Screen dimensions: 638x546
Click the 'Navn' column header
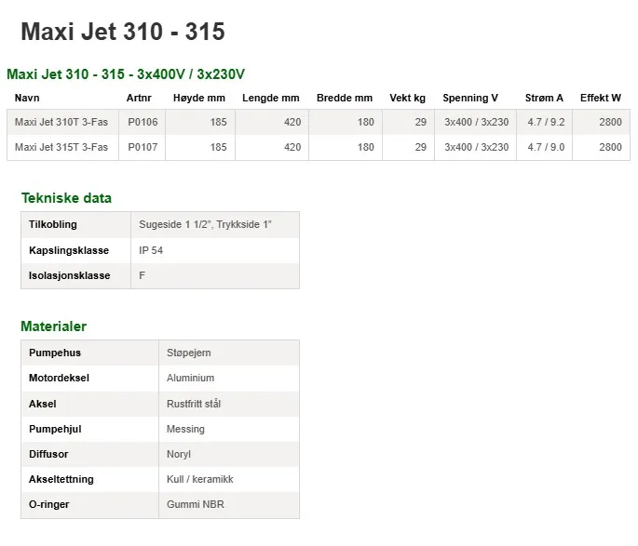27,98
